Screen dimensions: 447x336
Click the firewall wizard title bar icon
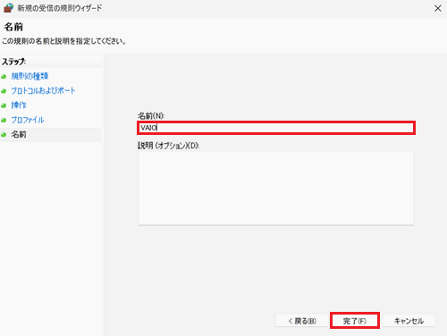coord(8,8)
